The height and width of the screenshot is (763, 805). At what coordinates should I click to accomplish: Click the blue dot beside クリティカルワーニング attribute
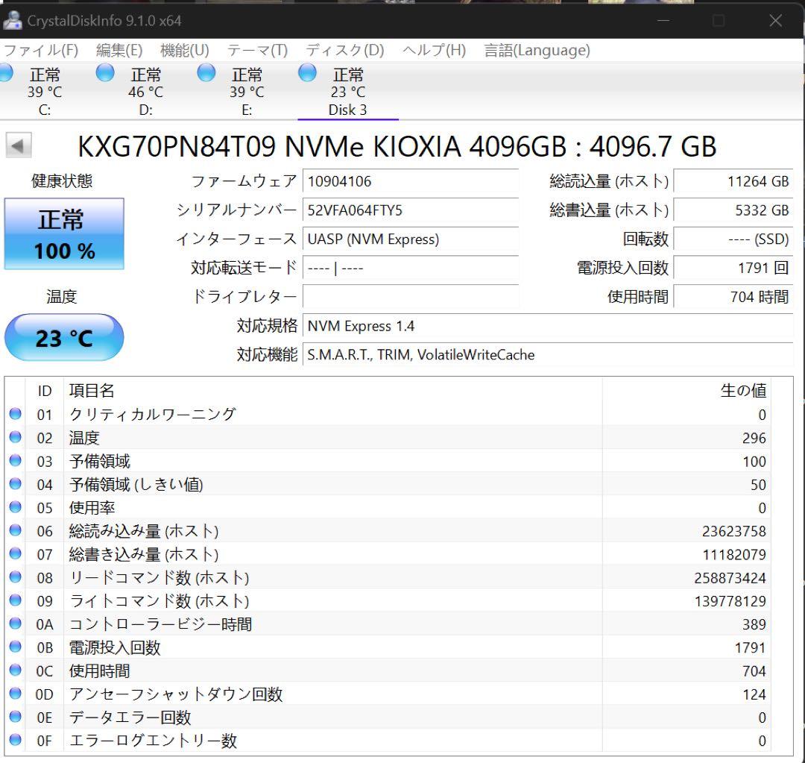click(16, 415)
